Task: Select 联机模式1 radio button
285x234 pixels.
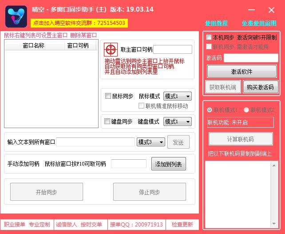Action: pos(210,110)
